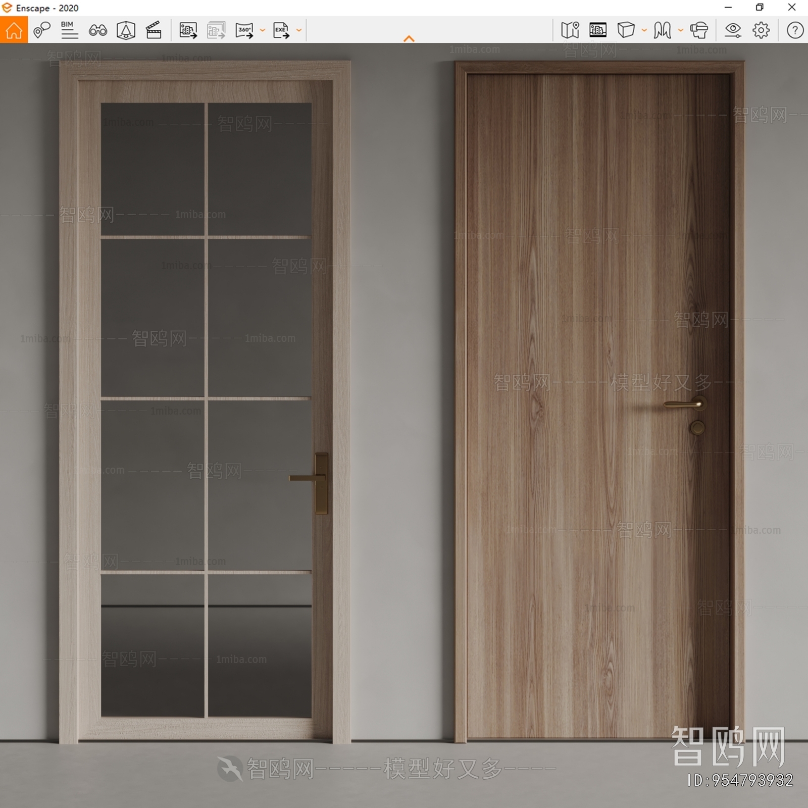Restore down the Enscape window
The height and width of the screenshot is (808, 808).
(x=760, y=8)
